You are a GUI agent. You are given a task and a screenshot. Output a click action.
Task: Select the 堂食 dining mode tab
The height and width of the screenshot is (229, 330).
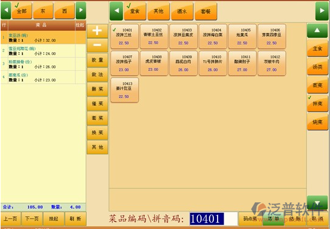(135, 11)
